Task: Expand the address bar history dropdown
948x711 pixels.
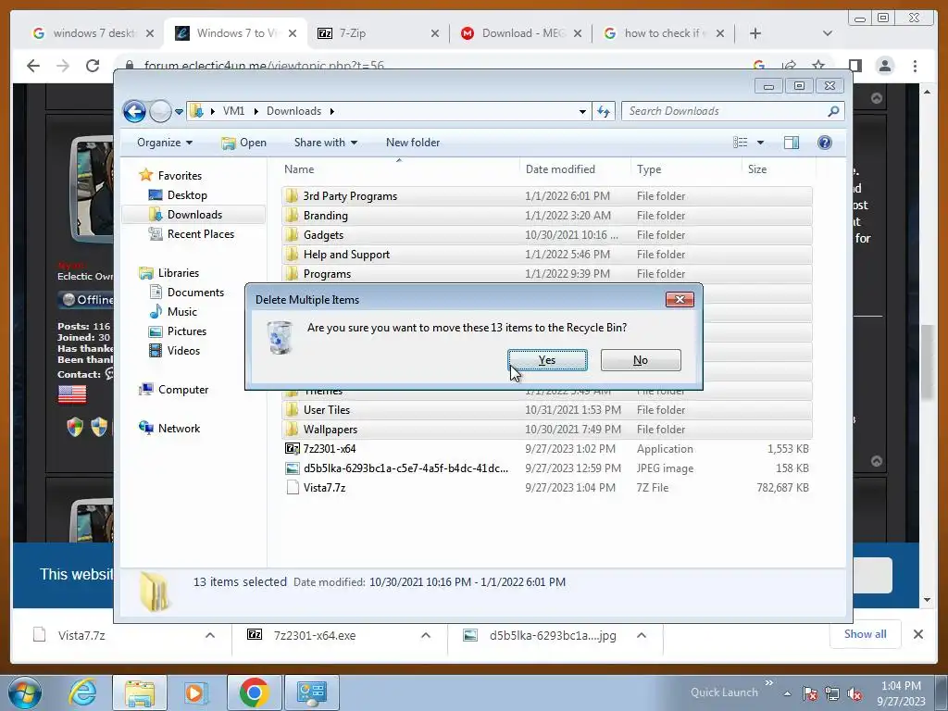Action: pos(582,112)
